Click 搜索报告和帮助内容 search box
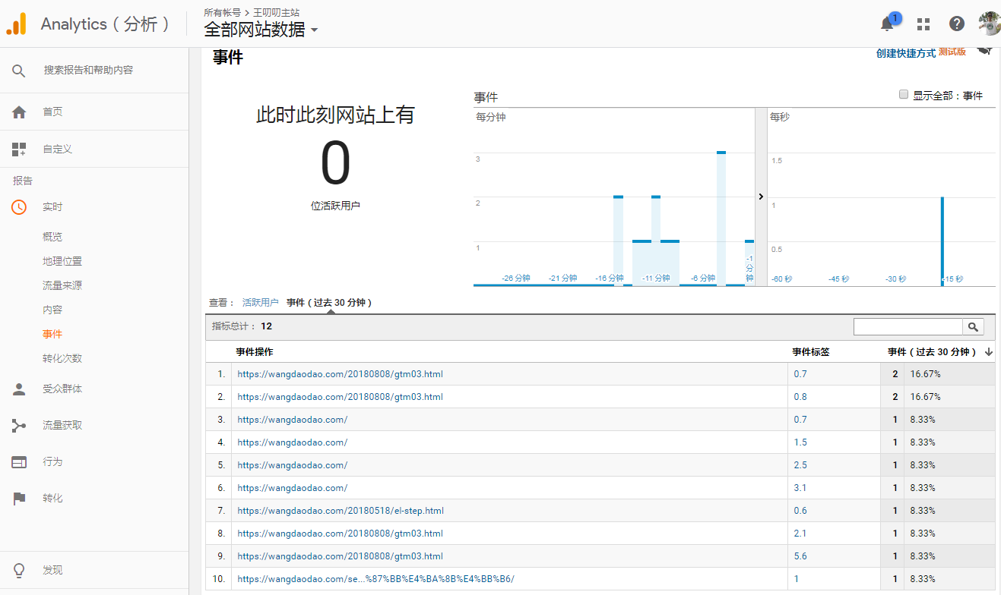Image resolution: width=1001 pixels, height=595 pixels. pyautogui.click(x=88, y=71)
